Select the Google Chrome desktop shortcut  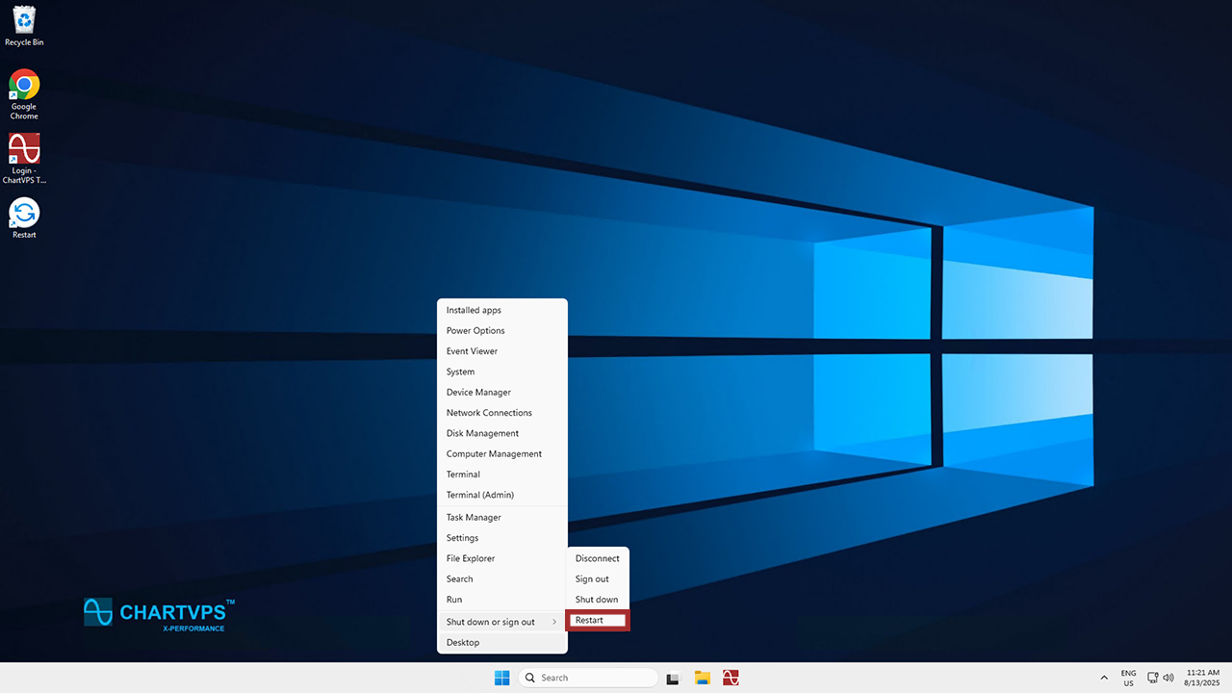(24, 86)
